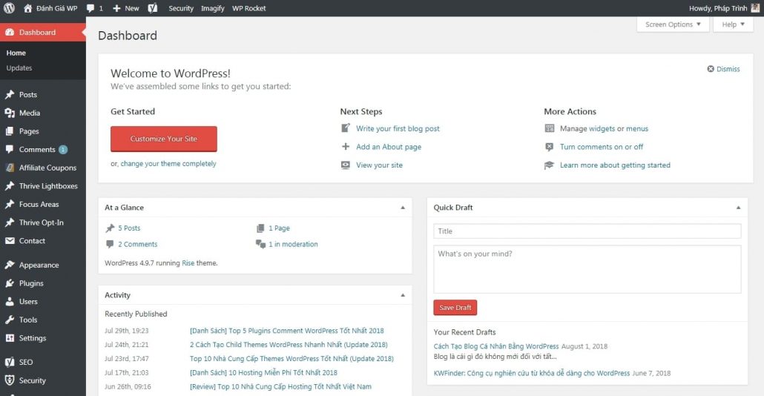
Task: Open SEO Yoast icon in sidebar
Action: coord(10,362)
